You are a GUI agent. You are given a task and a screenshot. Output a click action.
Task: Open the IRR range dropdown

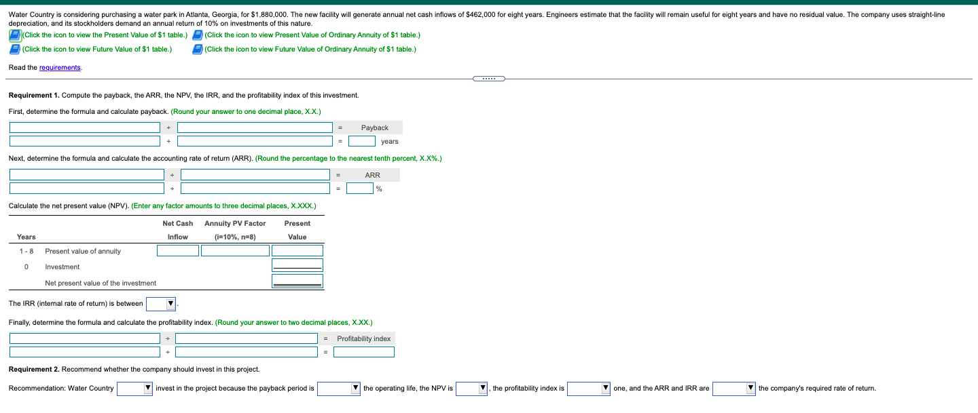[x=161, y=303]
